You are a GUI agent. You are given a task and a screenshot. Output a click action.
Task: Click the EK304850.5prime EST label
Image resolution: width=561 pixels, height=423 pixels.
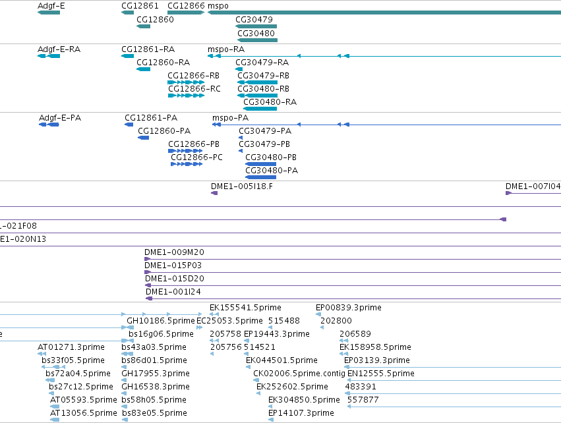[304, 400]
